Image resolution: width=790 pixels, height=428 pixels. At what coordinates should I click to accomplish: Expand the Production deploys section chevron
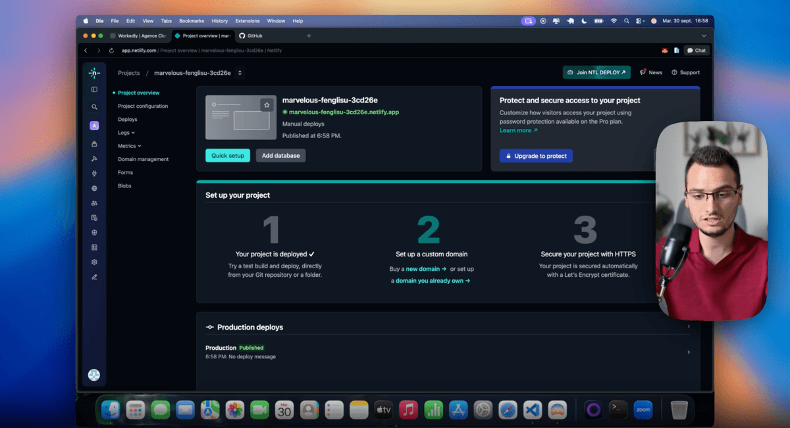(689, 327)
